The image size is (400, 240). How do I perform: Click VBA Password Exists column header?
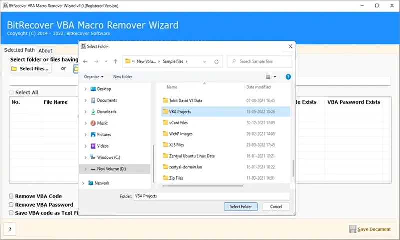pyautogui.click(x=354, y=102)
